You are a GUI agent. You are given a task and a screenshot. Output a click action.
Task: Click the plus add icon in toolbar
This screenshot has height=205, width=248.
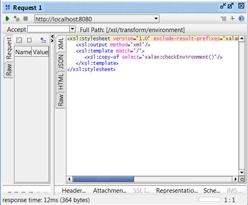point(232,18)
